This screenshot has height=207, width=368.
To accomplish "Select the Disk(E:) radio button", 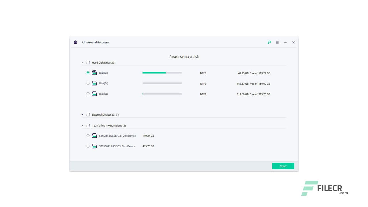I will click(x=88, y=94).
